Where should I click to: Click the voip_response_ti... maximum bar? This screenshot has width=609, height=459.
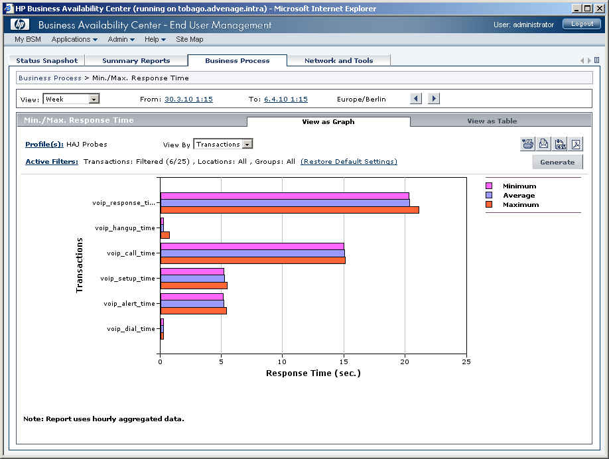(x=290, y=210)
